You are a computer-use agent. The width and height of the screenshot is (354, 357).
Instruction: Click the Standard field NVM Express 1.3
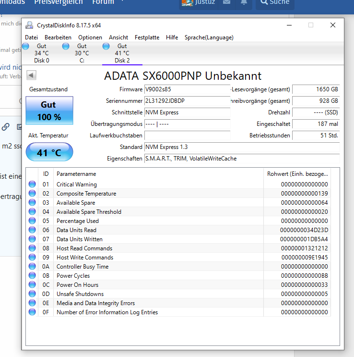(242, 147)
